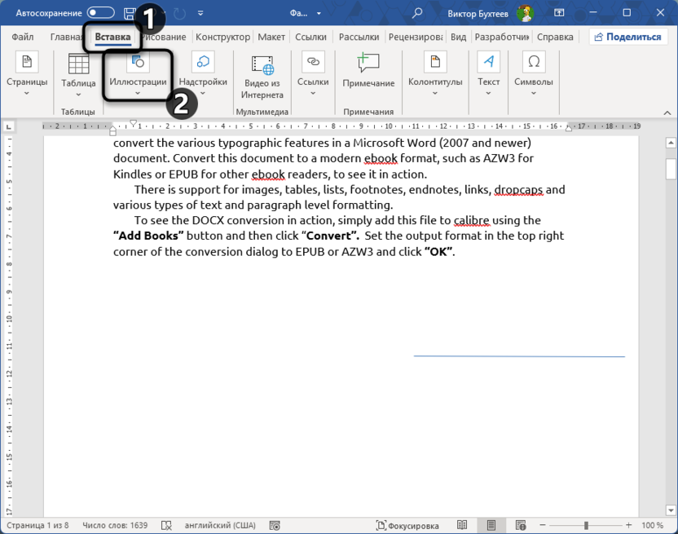Click the zoom slider in status bar

point(585,526)
